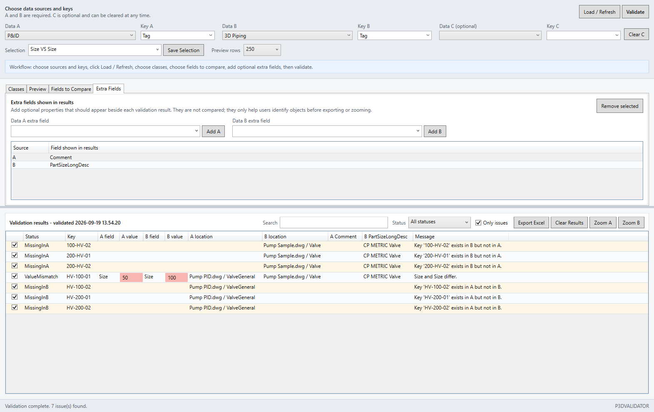Image resolution: width=654 pixels, height=412 pixels.
Task: Uncheck the 200-HV-02 MissingInA row checkbox
Action: (x=15, y=266)
